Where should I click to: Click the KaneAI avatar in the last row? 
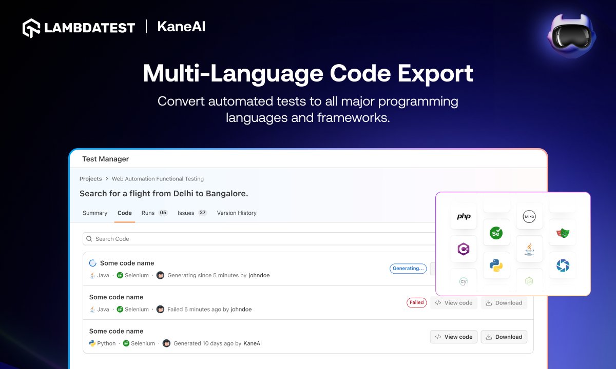click(x=166, y=343)
